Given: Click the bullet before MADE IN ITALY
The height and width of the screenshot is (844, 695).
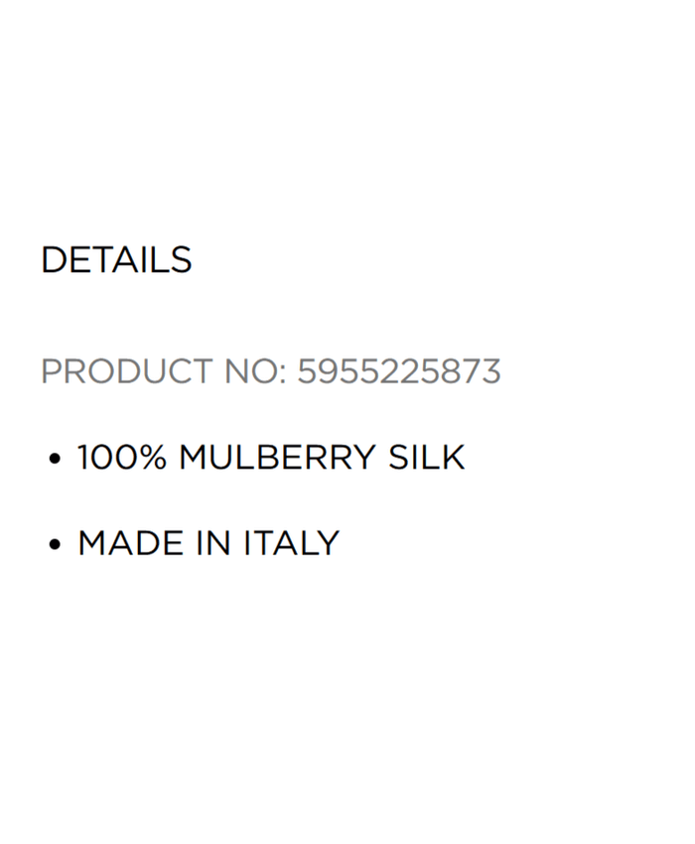Looking at the screenshot, I should (x=56, y=545).
